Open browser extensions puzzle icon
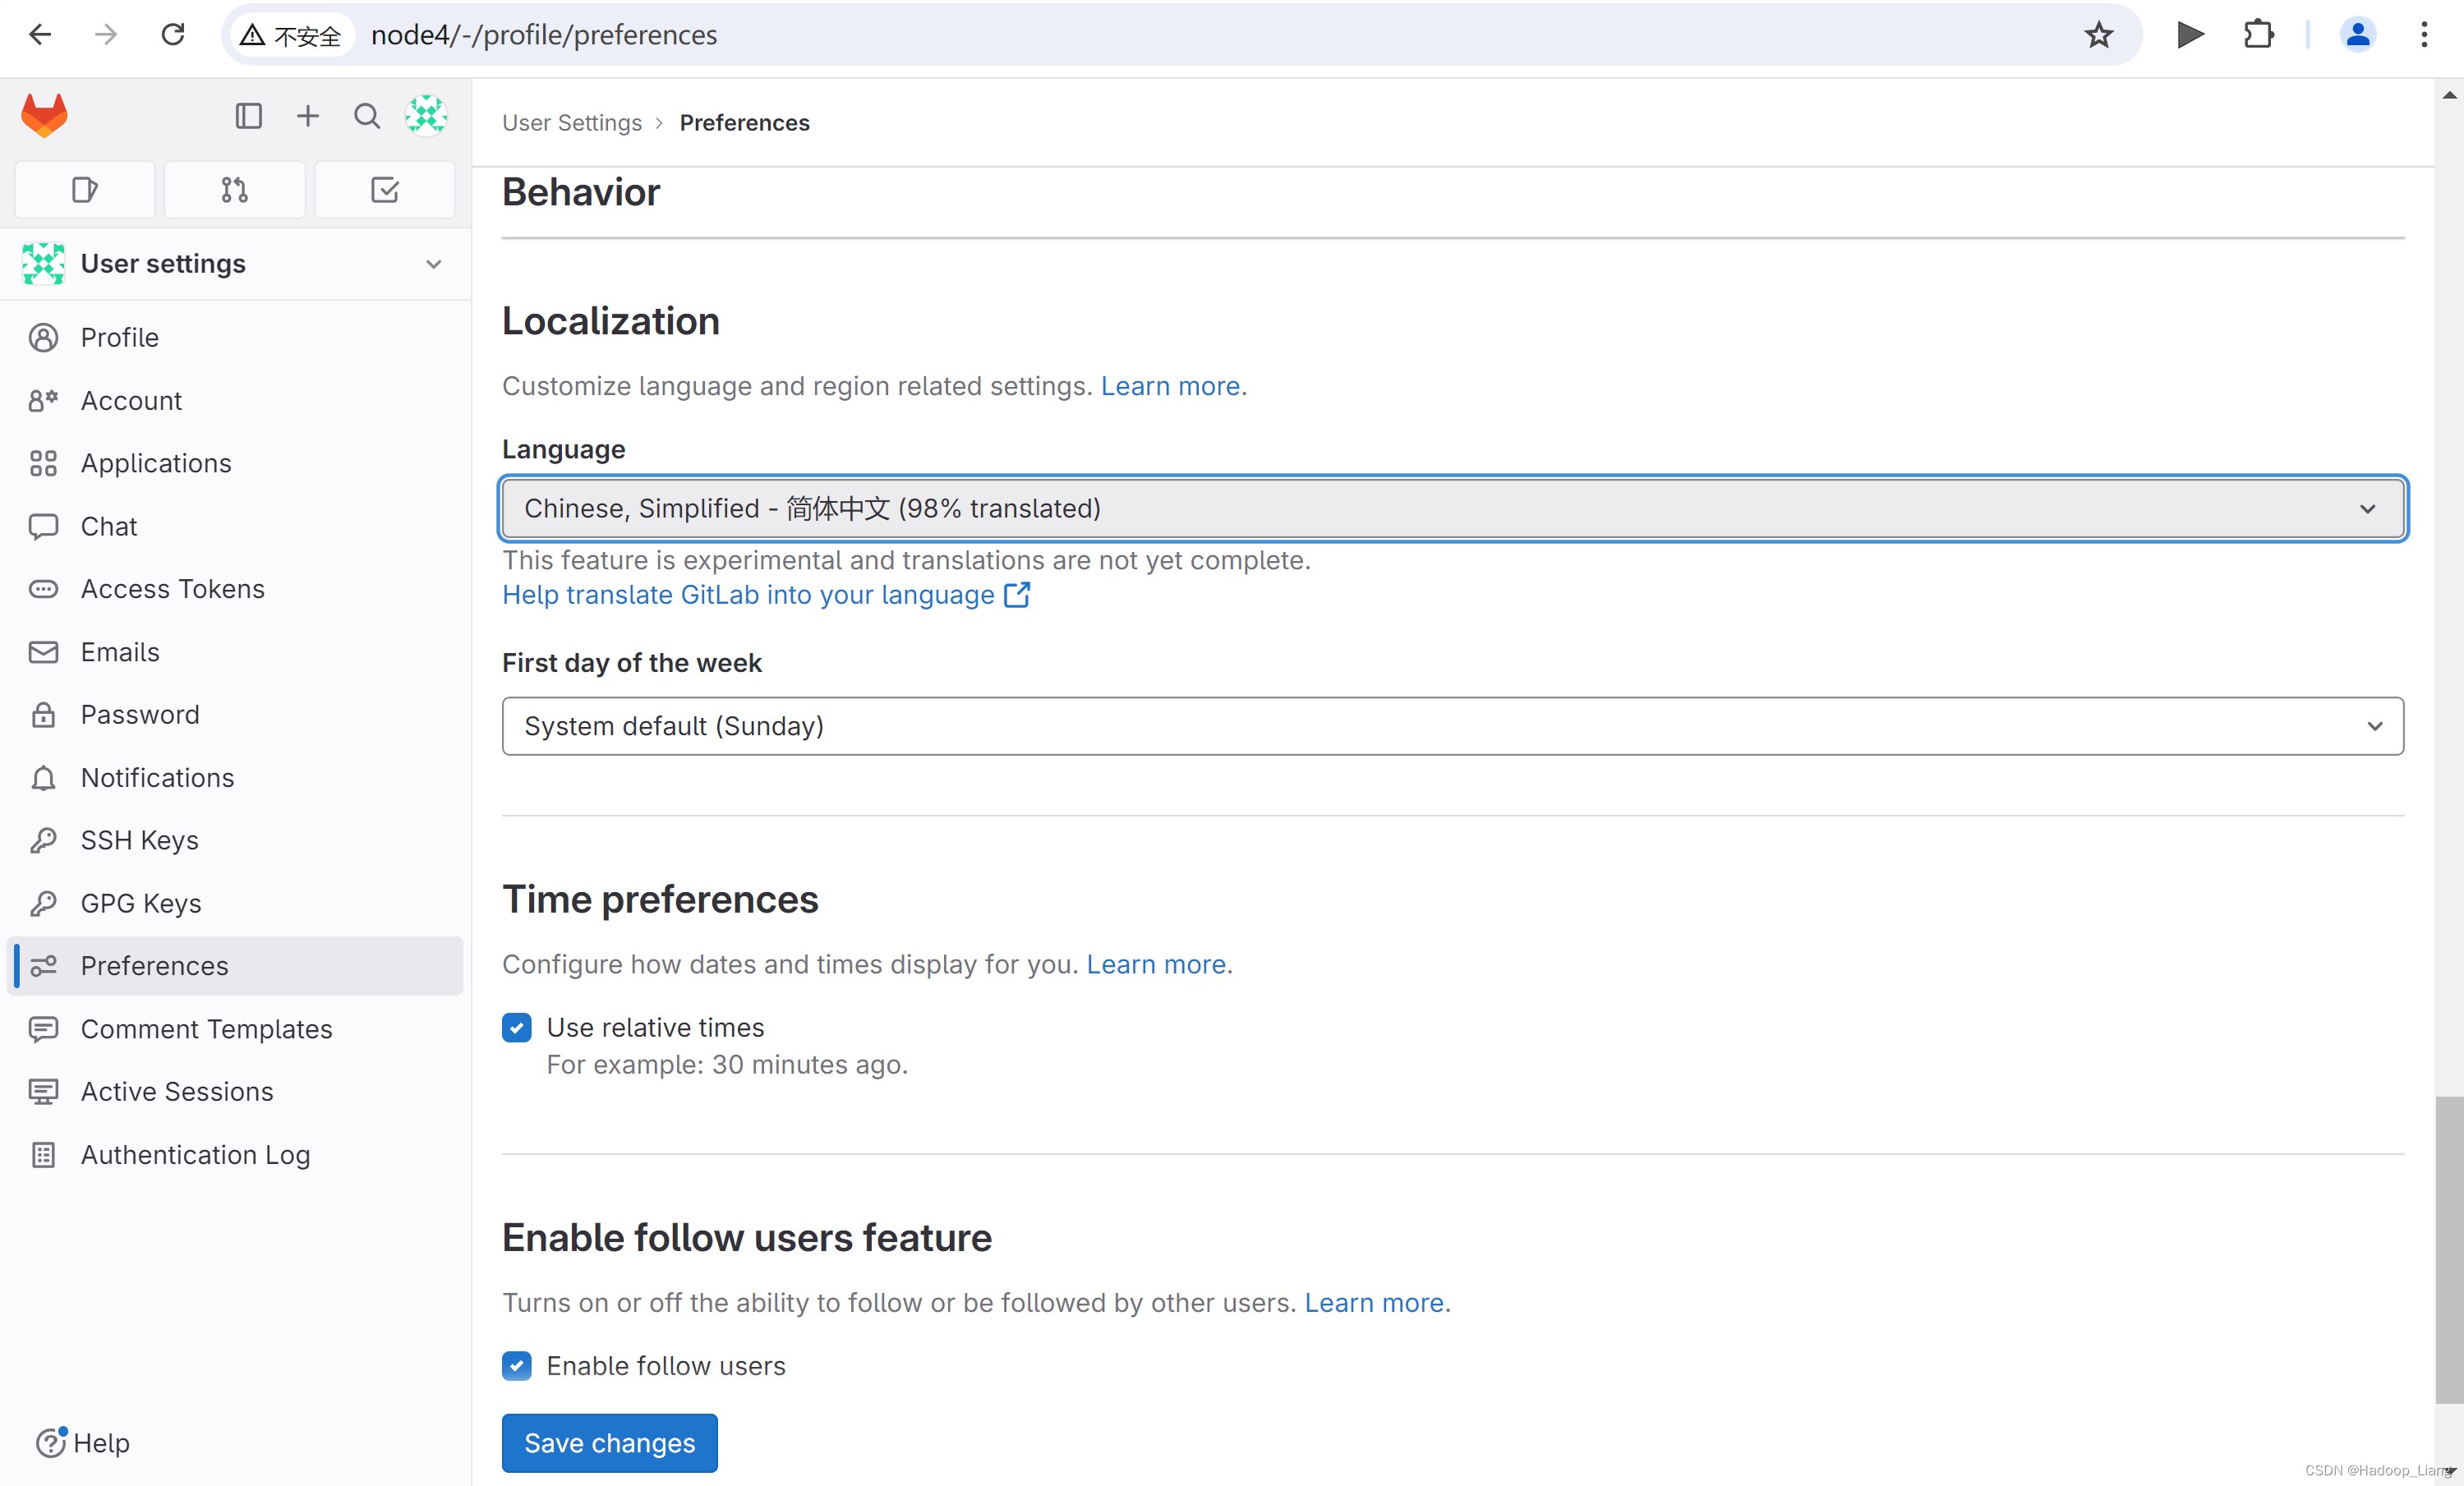Viewport: 2464px width, 1486px height. tap(2258, 35)
